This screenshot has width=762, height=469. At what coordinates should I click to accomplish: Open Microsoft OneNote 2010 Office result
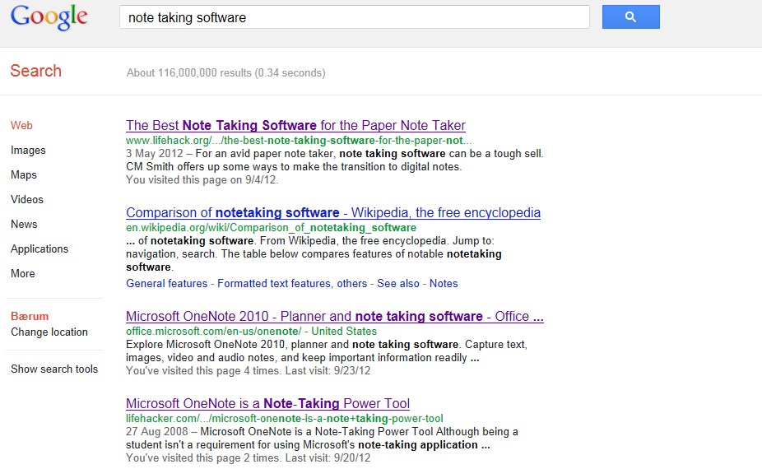click(x=334, y=317)
